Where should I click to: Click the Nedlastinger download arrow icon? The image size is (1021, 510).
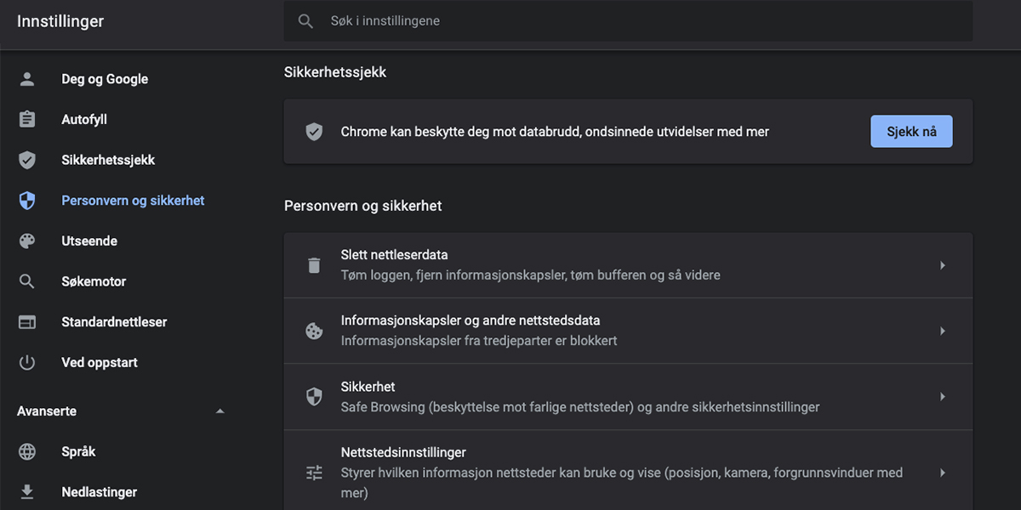coord(27,491)
